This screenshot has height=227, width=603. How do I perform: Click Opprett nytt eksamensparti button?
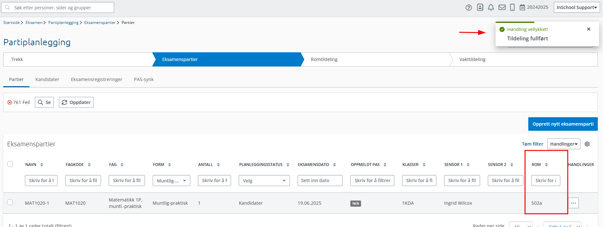tap(563, 124)
